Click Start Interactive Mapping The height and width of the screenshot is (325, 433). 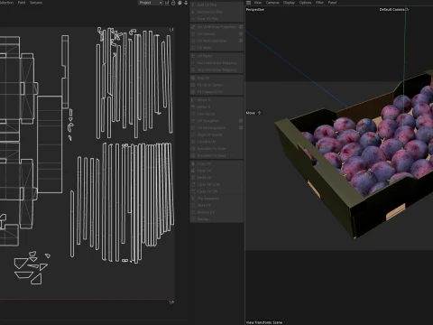pyautogui.click(x=216, y=63)
